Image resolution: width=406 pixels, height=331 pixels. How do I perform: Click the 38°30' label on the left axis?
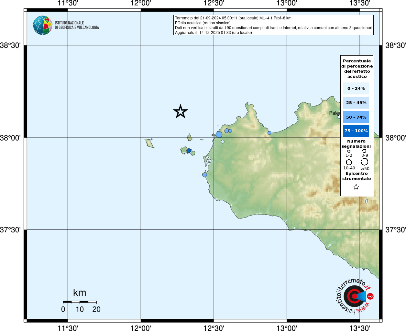pyautogui.click(x=10, y=45)
